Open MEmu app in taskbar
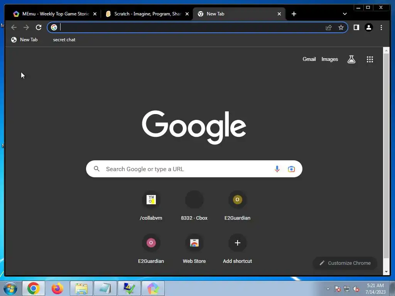This screenshot has width=395, height=296. tap(153, 288)
